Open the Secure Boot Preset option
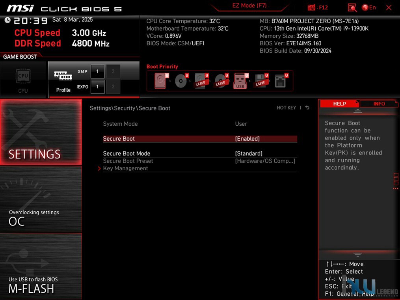The height and width of the screenshot is (300, 400). tap(200, 161)
